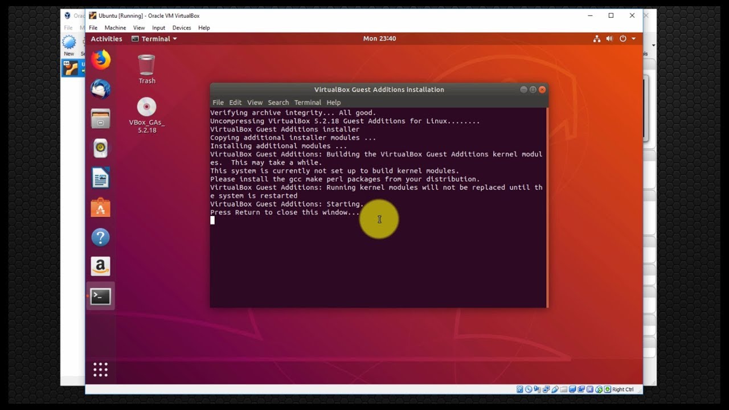
Task: Open the Show Applications grid
Action: [101, 370]
